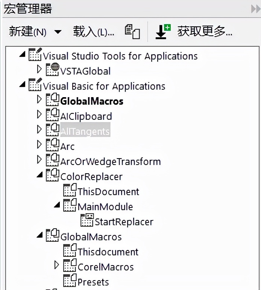Select the ArcOrWedgeTransform entry
This screenshot has width=261, height=290.
(111, 162)
